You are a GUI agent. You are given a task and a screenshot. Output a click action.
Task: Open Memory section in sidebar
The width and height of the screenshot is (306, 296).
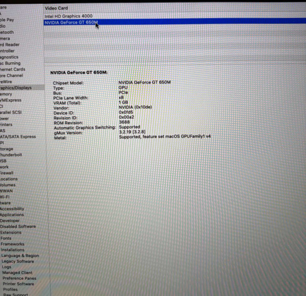coord(6,94)
